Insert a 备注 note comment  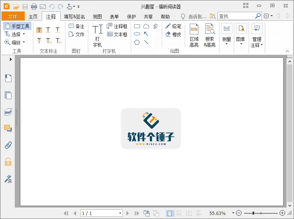(76, 26)
